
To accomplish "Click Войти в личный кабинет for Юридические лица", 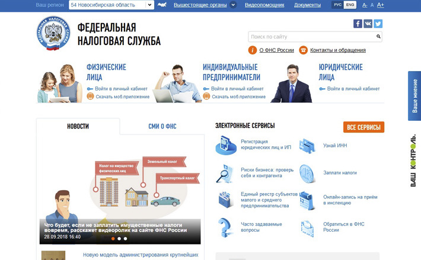I will pyautogui.click(x=353, y=89).
